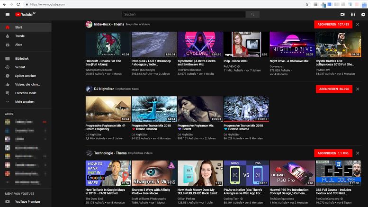Image resolution: width=368 pixels, height=207 pixels.
Task: Open the Huawei P30 Pro thumbnail
Action: coord(292,173)
